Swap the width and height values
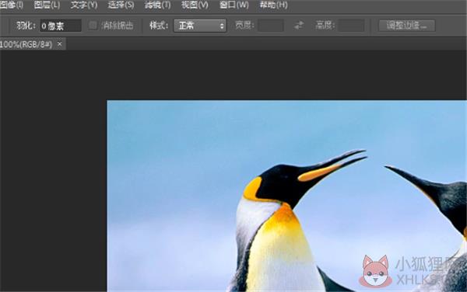467x292 pixels. coord(299,26)
